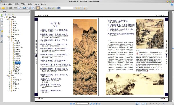Click the vertical document scrollbar
This screenshot has height=105, width=174.
(x=173, y=56)
